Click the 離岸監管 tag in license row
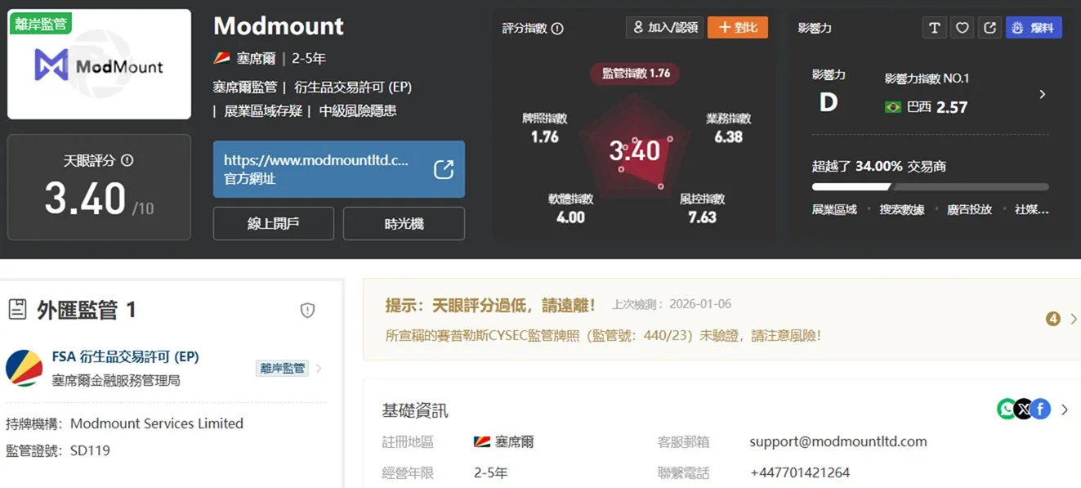Image resolution: width=1081 pixels, height=488 pixels. 282,368
